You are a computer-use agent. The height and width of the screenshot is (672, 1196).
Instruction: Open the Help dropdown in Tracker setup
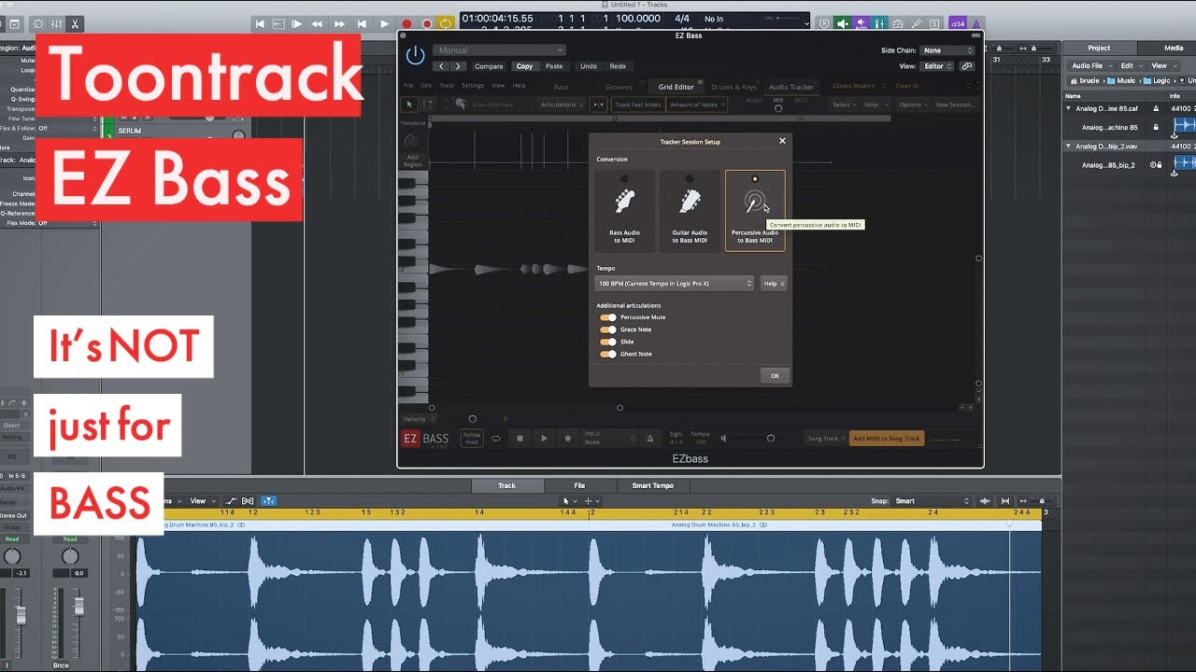coord(773,283)
